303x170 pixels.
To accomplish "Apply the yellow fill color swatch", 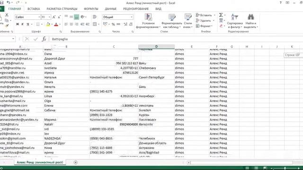I will [48, 24].
